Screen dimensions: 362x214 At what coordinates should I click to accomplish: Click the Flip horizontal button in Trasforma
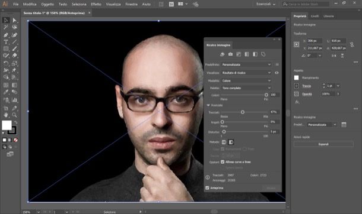[334, 56]
